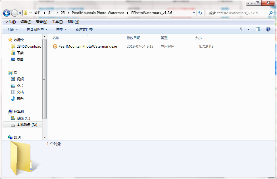
Task: Open the more view options dropdown arrow
Action: pos(248,29)
